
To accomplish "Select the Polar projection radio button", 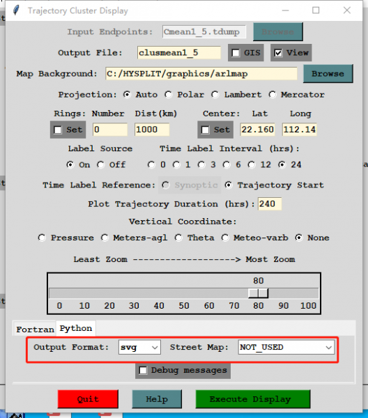I will click(x=168, y=95).
